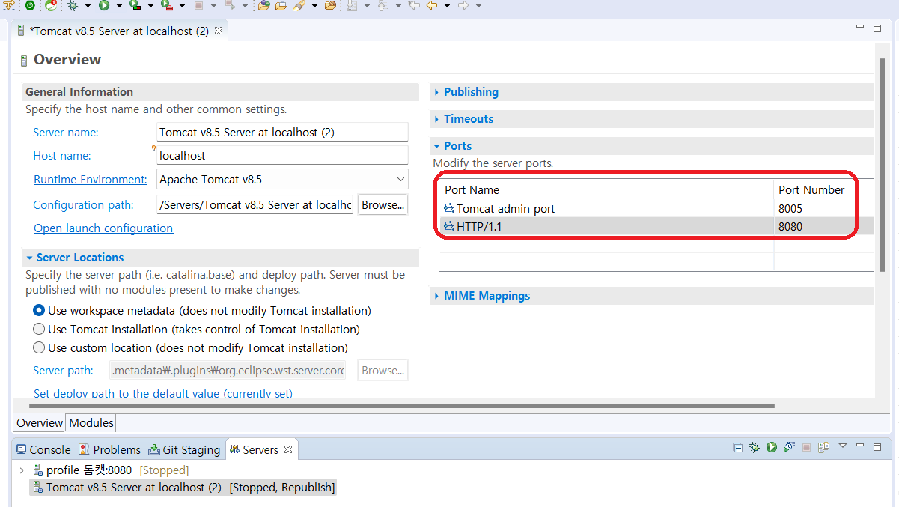Image resolution: width=899 pixels, height=507 pixels.
Task: Click Set deploy path to default value link
Action: 163,393
